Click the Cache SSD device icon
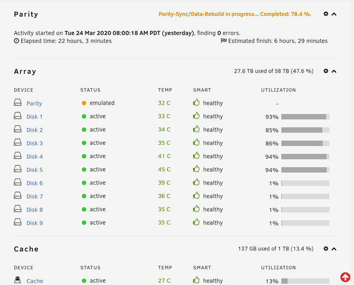The image size is (354, 285). pyautogui.click(x=18, y=280)
